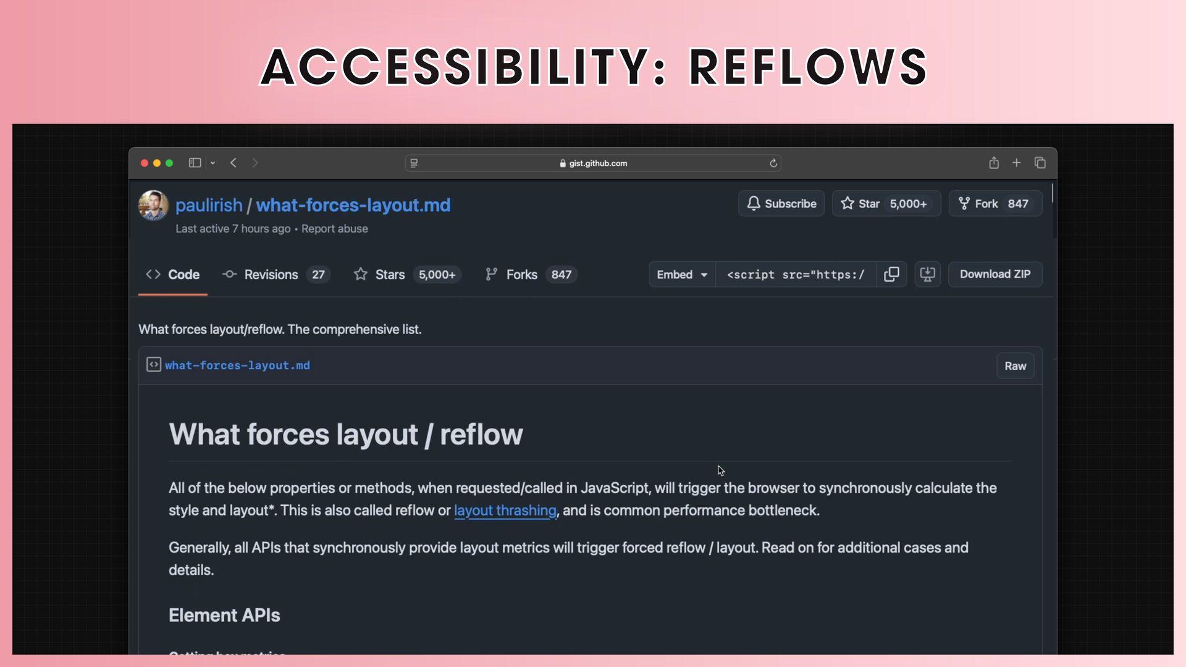
Task: Show the tab overview icon
Action: [x=1040, y=163]
